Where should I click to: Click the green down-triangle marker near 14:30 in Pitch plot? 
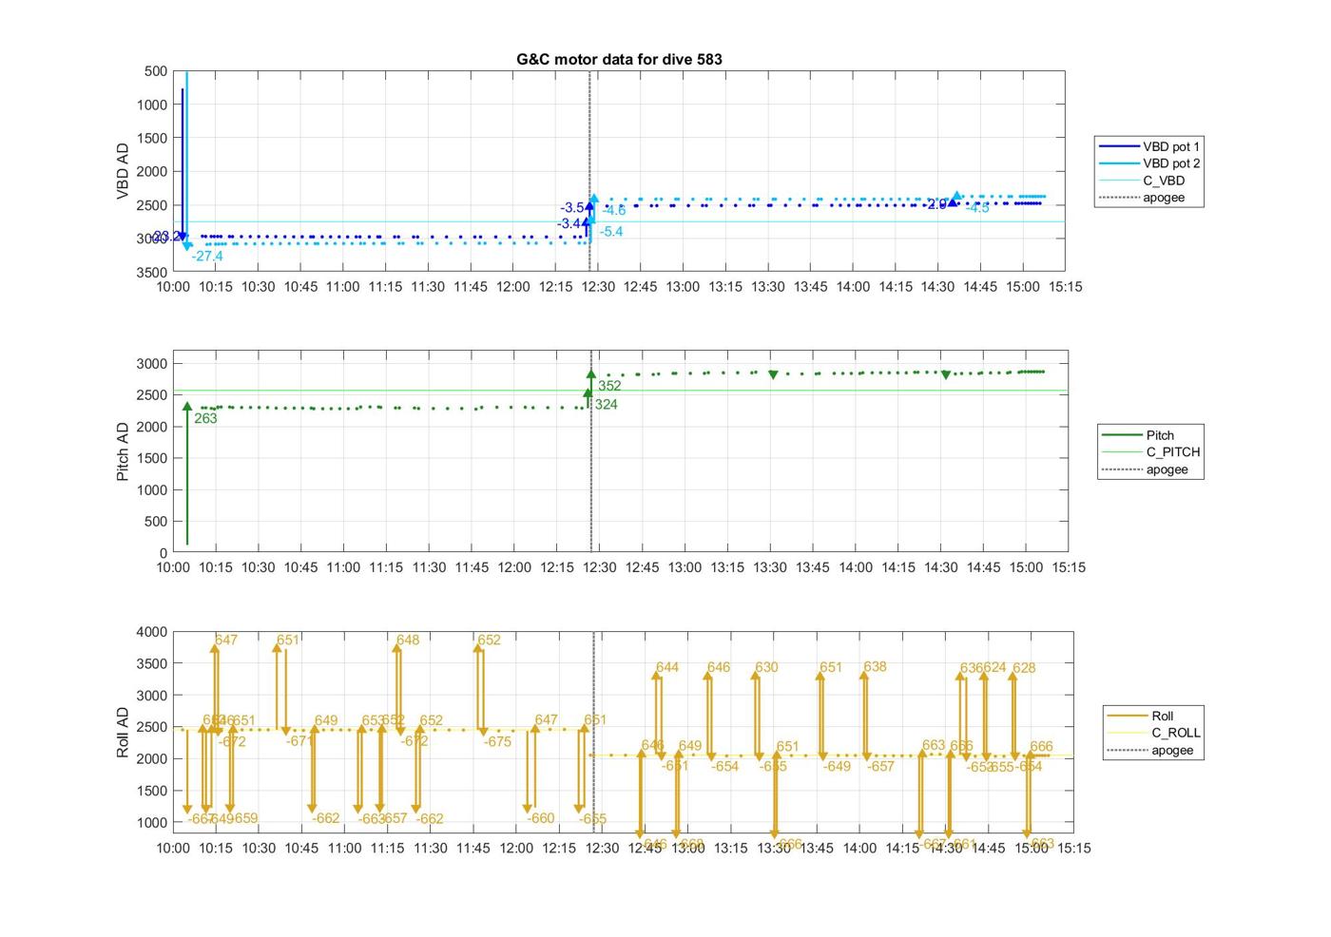946,374
